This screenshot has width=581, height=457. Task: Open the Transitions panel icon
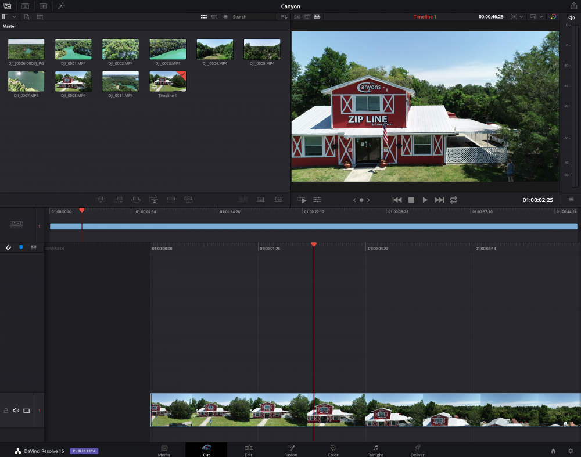click(26, 6)
